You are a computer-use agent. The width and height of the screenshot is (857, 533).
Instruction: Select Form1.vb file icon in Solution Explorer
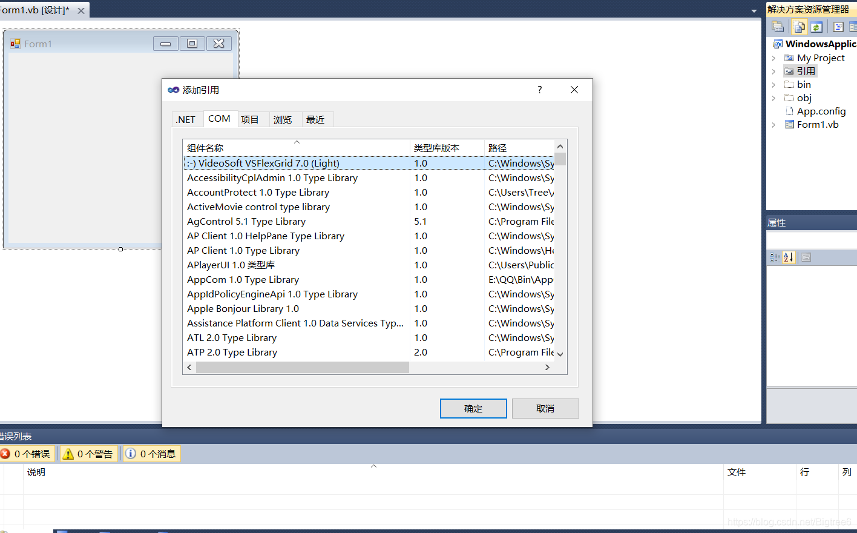789,125
